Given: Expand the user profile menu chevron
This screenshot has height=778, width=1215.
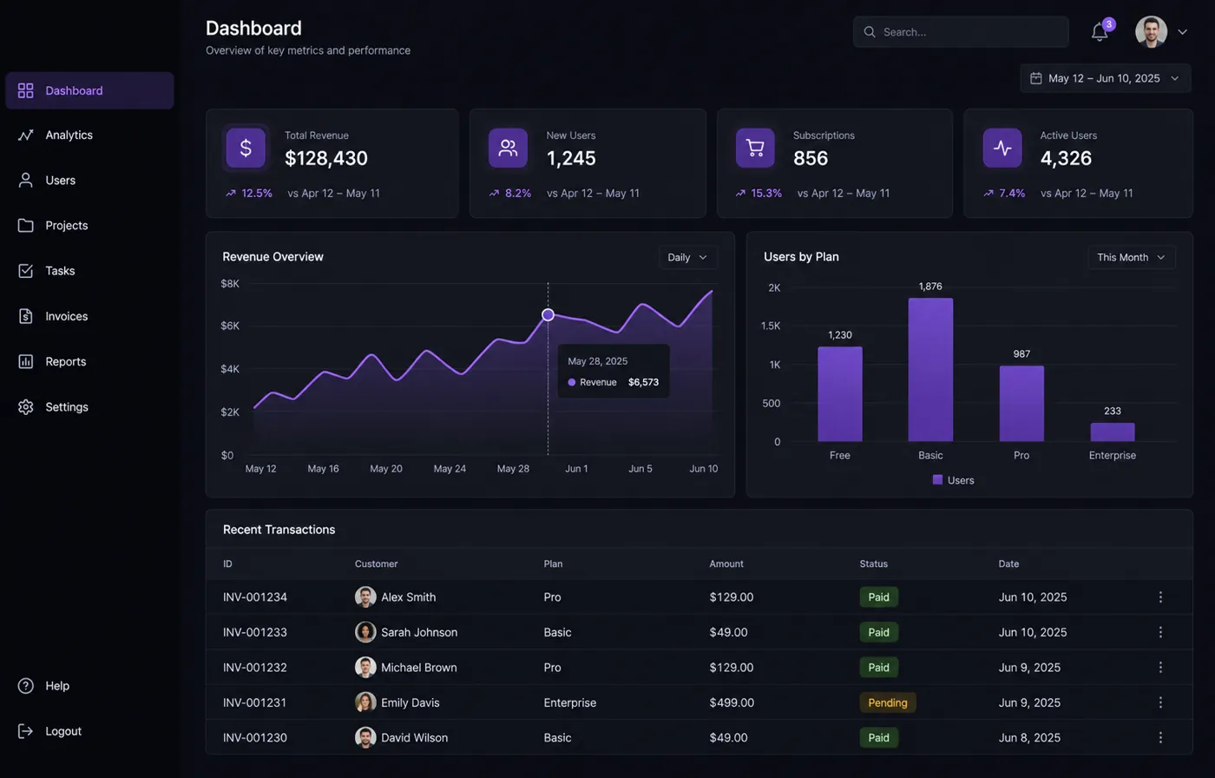Looking at the screenshot, I should (x=1182, y=32).
